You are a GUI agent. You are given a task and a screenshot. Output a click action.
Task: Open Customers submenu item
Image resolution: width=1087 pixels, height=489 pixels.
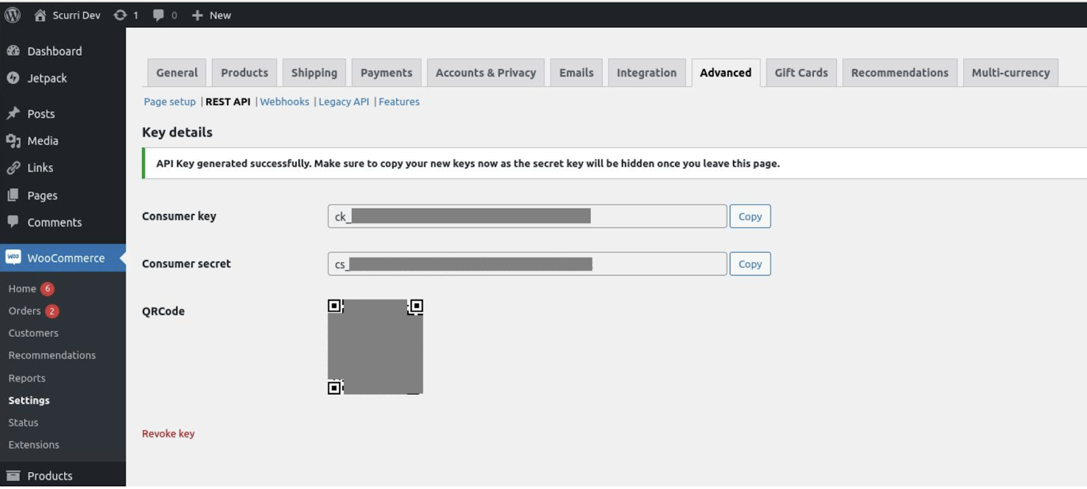[x=33, y=333]
